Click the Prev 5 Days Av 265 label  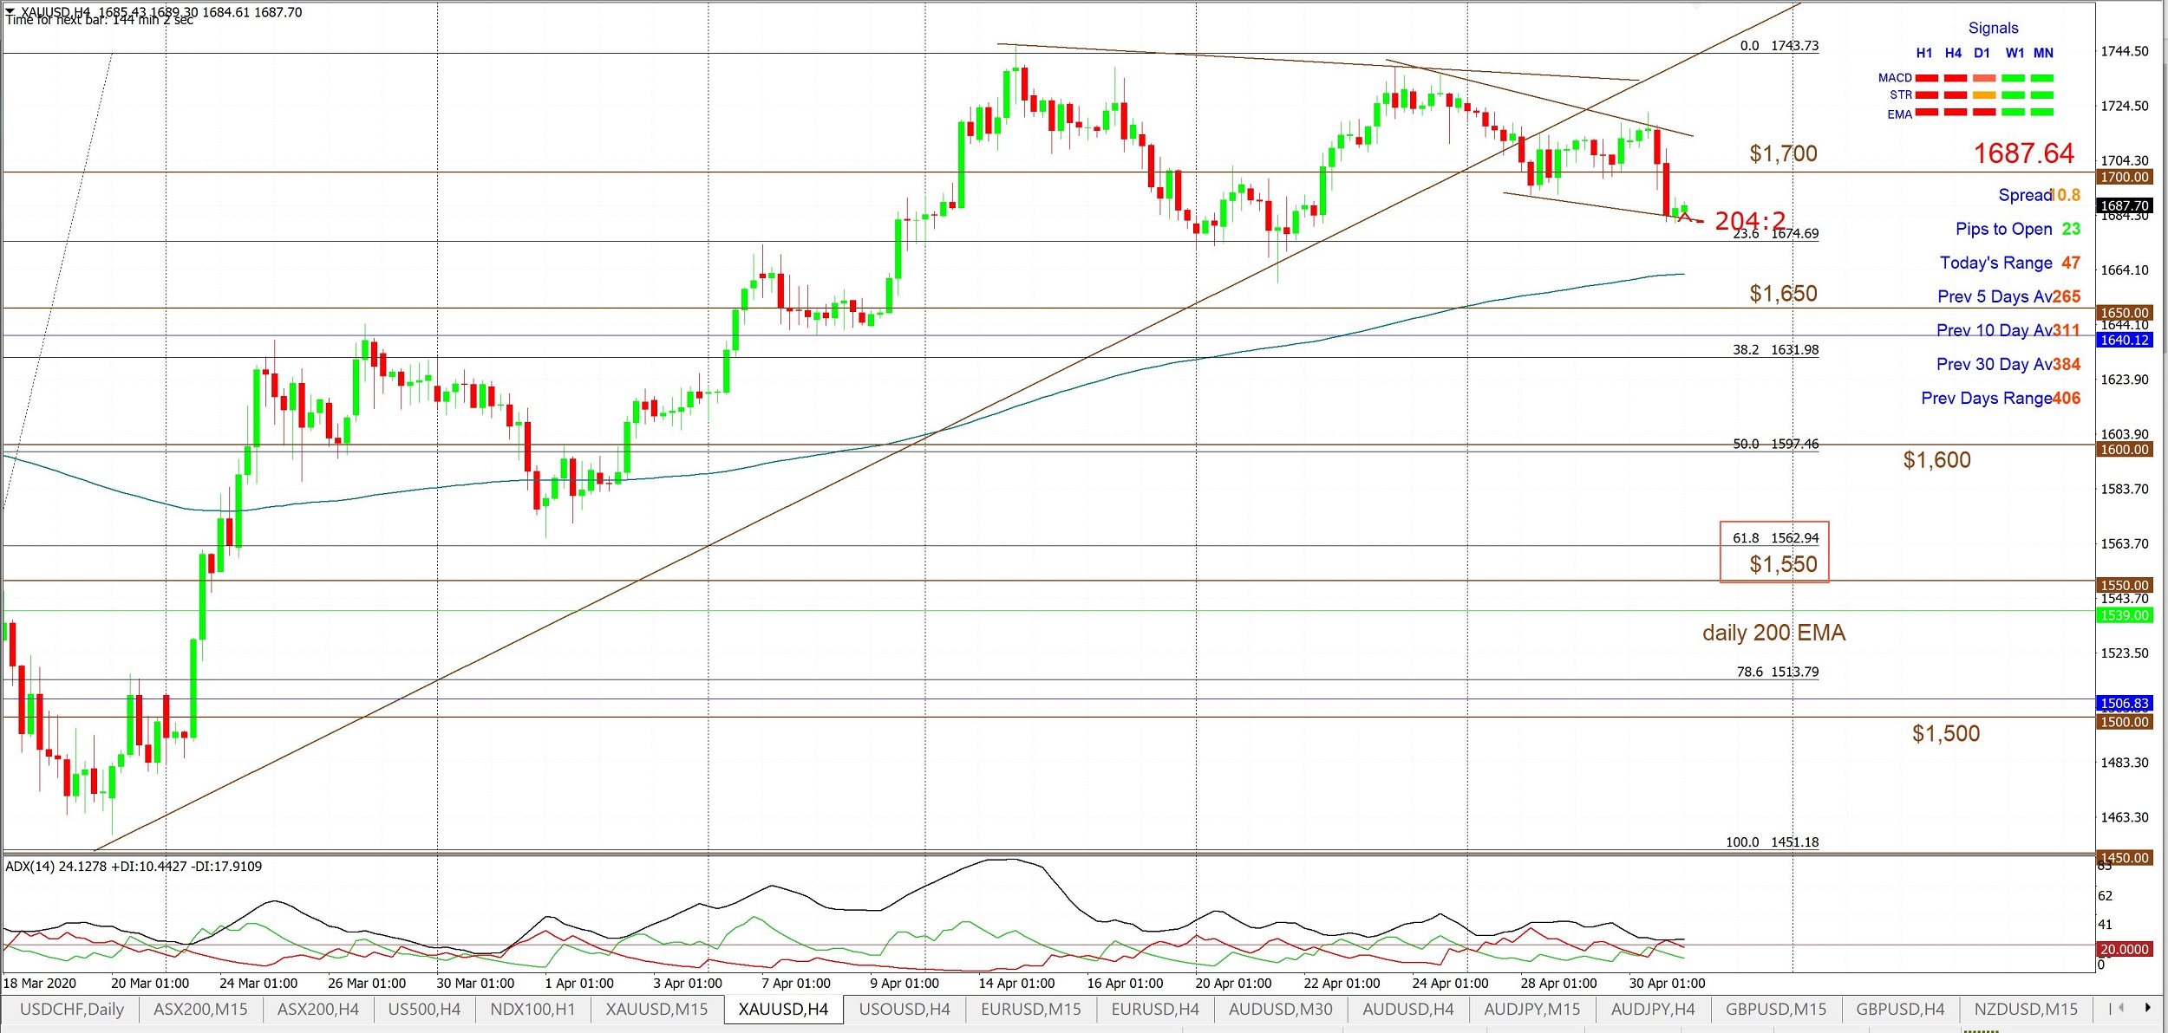point(2008,296)
